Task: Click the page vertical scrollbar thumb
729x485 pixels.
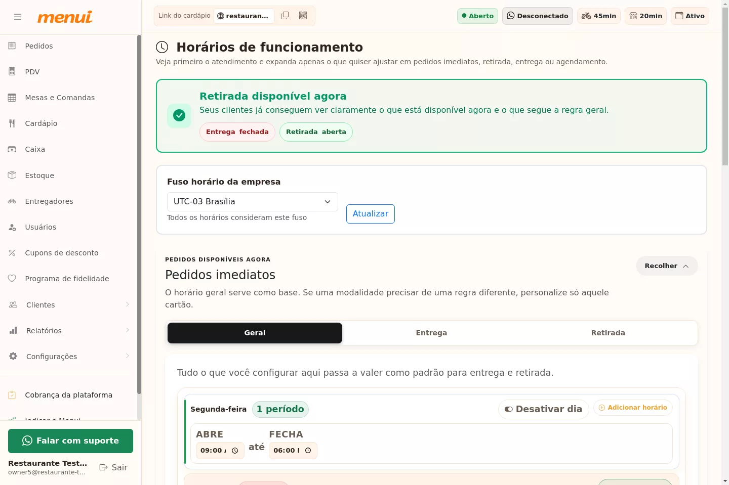Action: coord(725,86)
